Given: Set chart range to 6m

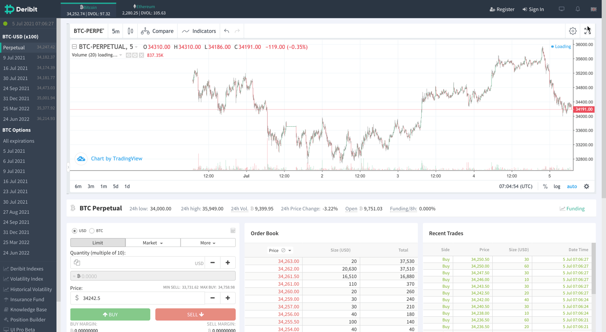Looking at the screenshot, I should pos(78,186).
